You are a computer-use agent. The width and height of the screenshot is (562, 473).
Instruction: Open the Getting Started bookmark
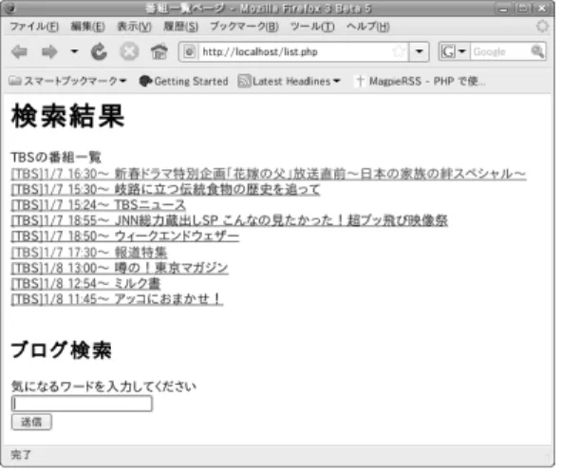(x=183, y=82)
